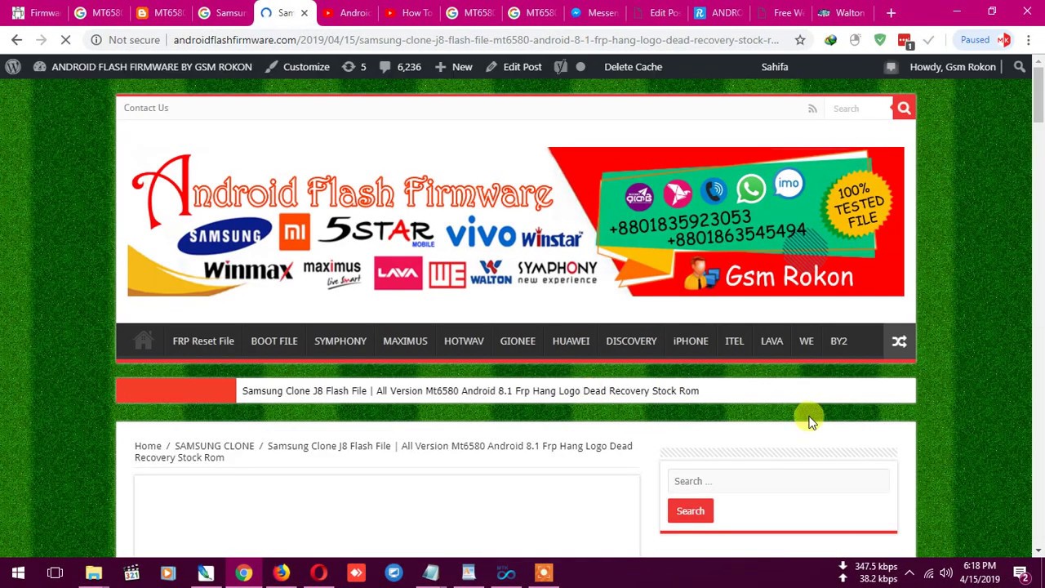Click the red search icon in the top bar
The width and height of the screenshot is (1045, 588).
904,108
